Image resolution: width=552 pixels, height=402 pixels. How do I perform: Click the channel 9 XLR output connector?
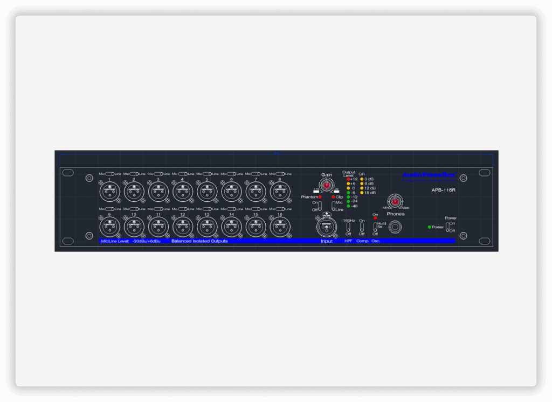pyautogui.click(x=109, y=227)
